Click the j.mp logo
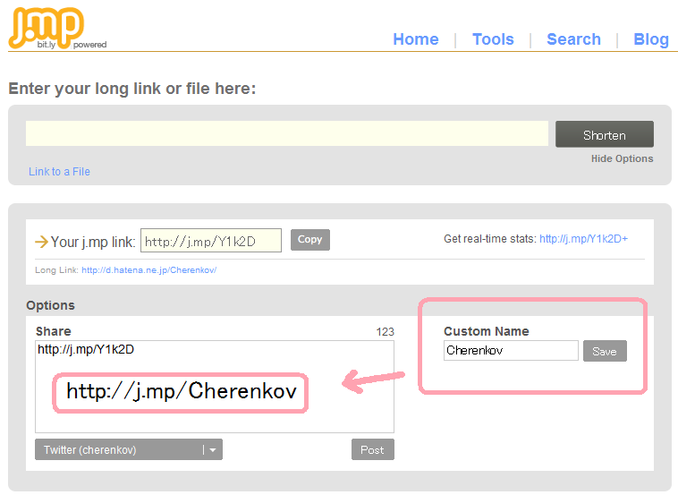 [57, 28]
